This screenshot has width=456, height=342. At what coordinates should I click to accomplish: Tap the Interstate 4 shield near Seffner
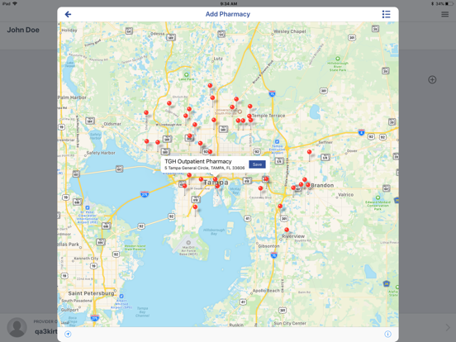pyautogui.click(x=361, y=132)
